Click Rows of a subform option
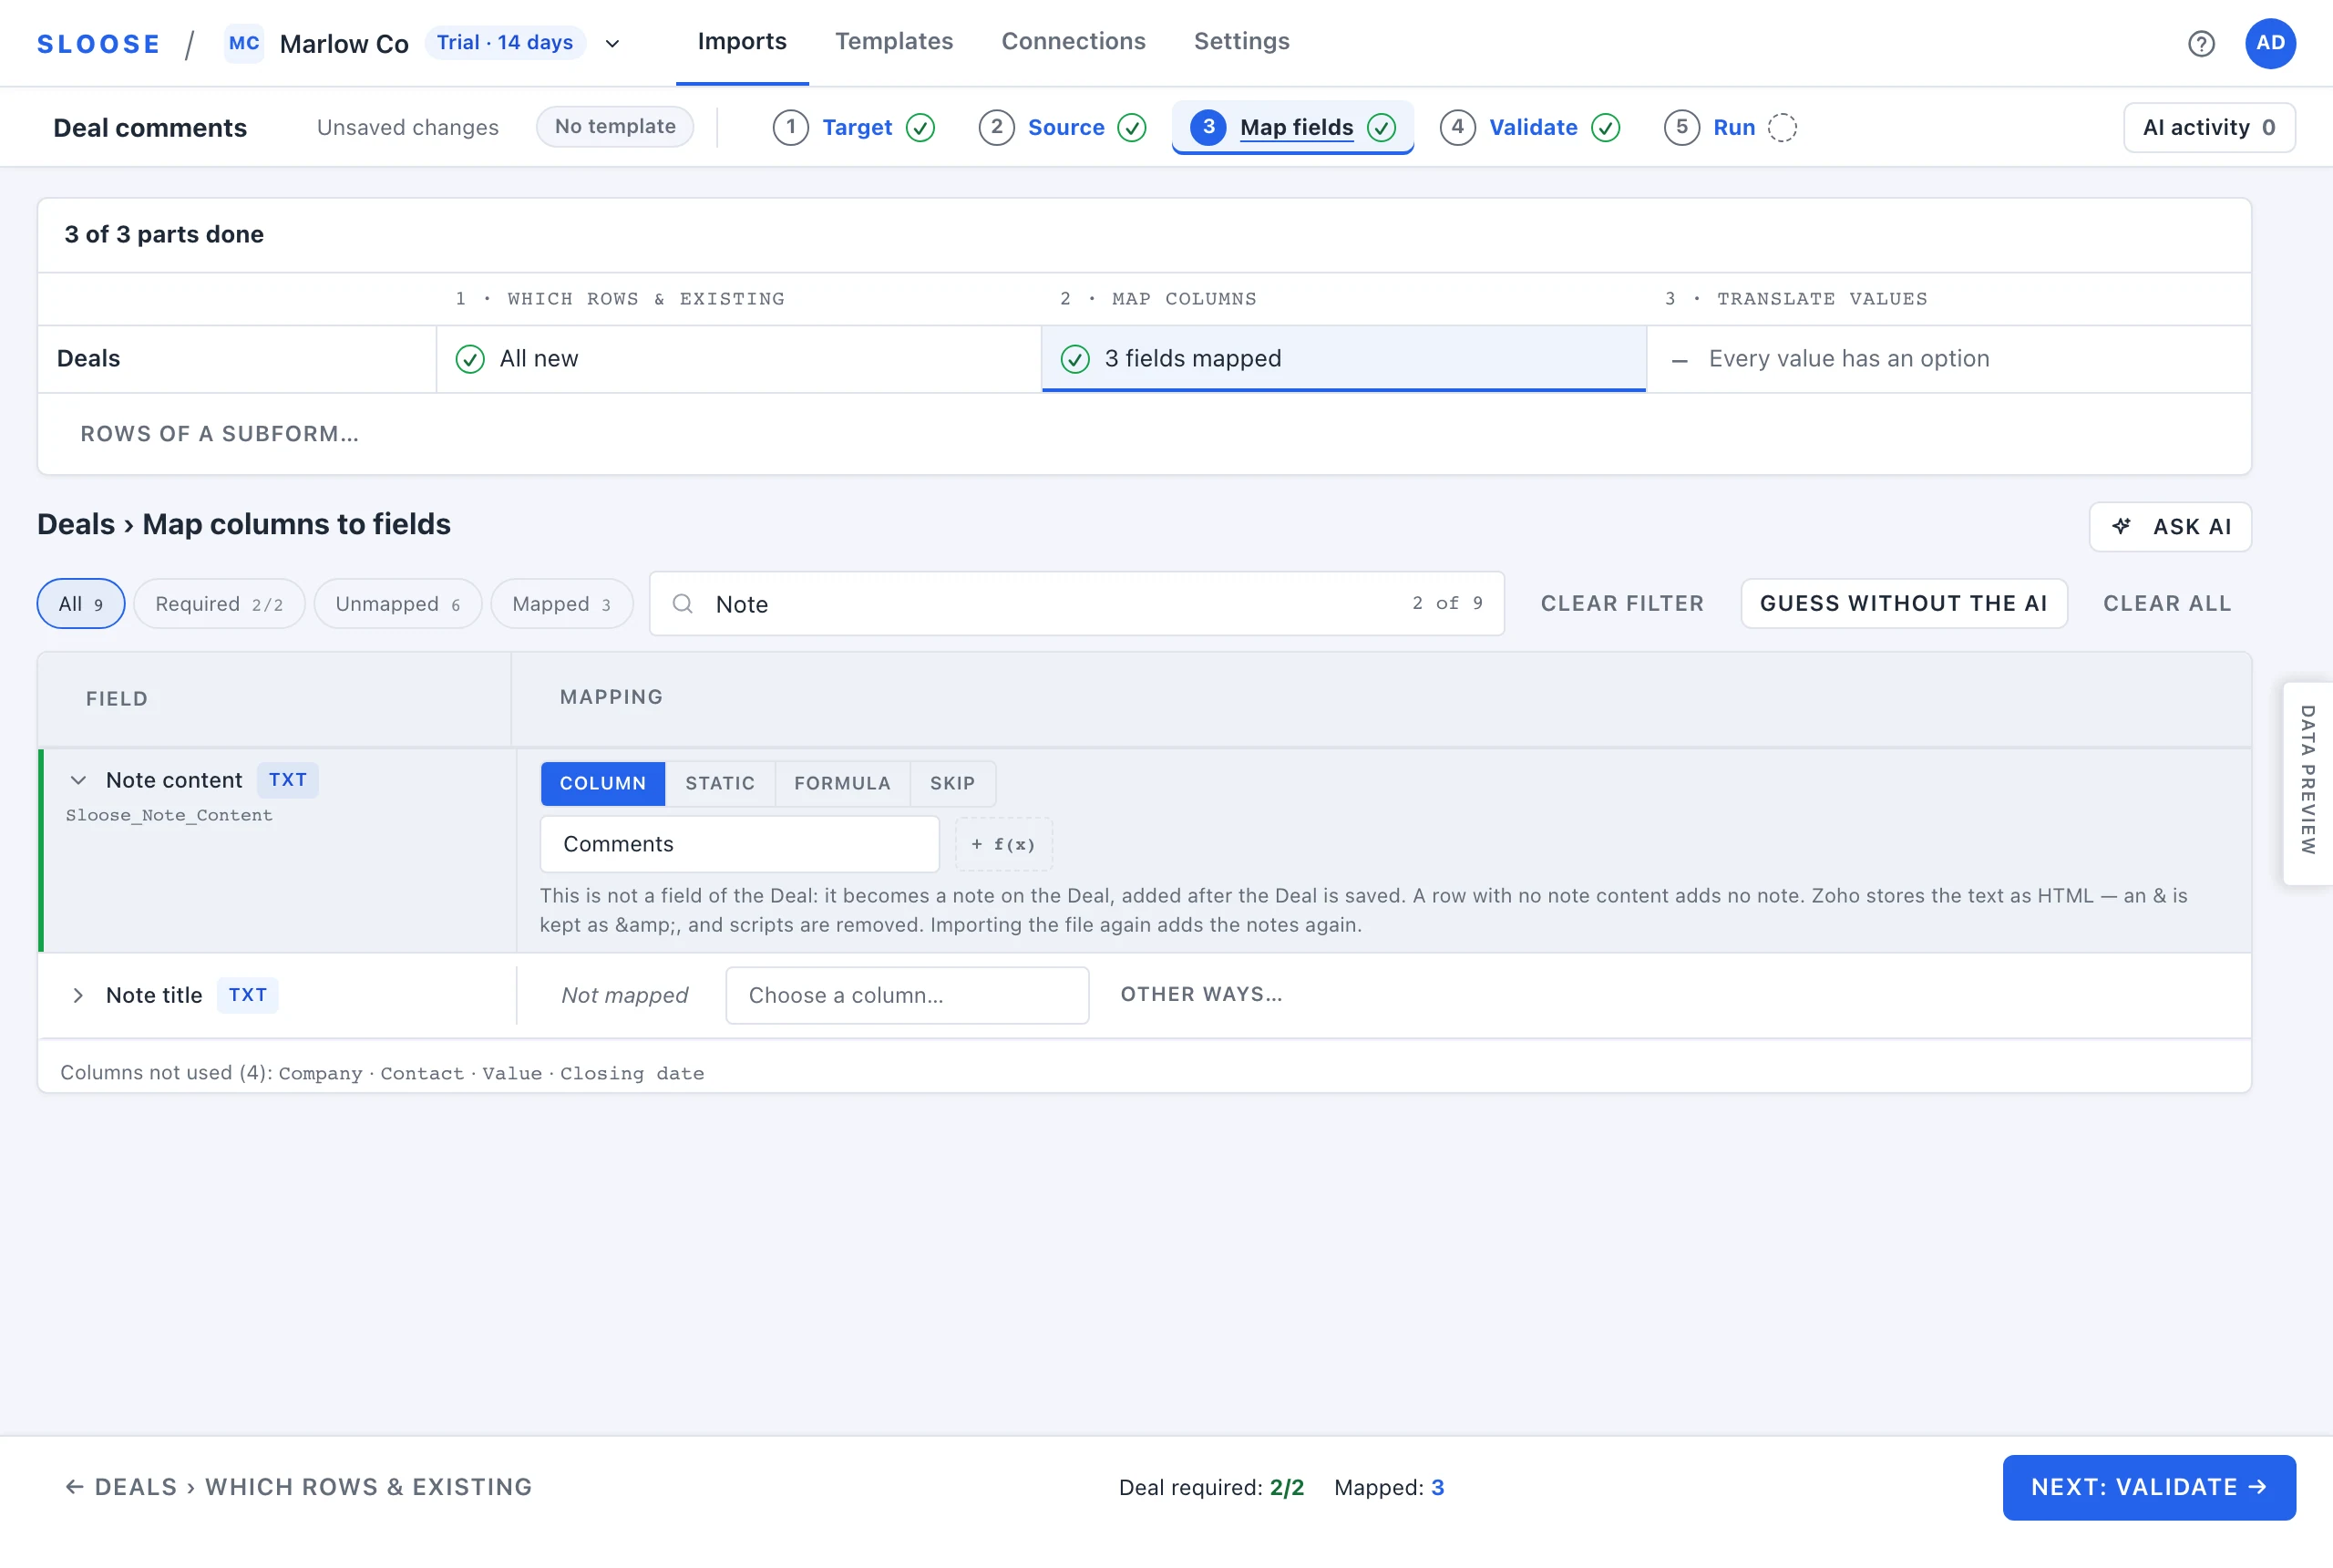 [x=220, y=433]
